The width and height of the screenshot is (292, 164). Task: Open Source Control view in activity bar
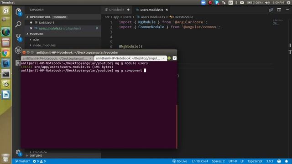pos(18,37)
